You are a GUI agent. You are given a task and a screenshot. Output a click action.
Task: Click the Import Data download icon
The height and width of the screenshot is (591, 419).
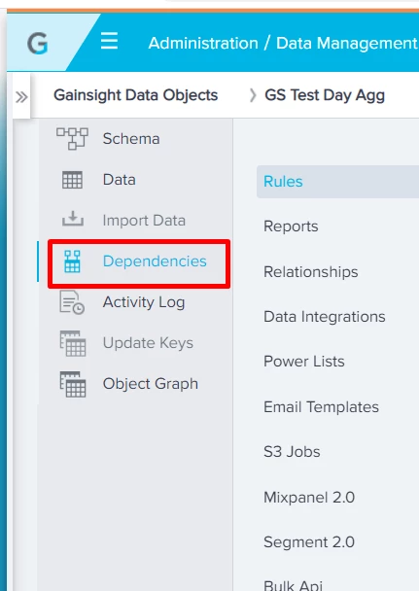click(73, 219)
